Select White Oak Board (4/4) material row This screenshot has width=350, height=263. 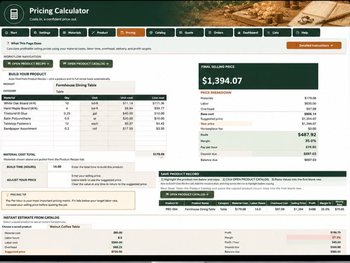click(84, 103)
